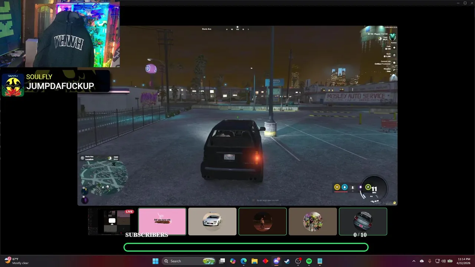The width and height of the screenshot is (475, 267).
Task: Click the blue water thirst icon
Action: point(345,187)
